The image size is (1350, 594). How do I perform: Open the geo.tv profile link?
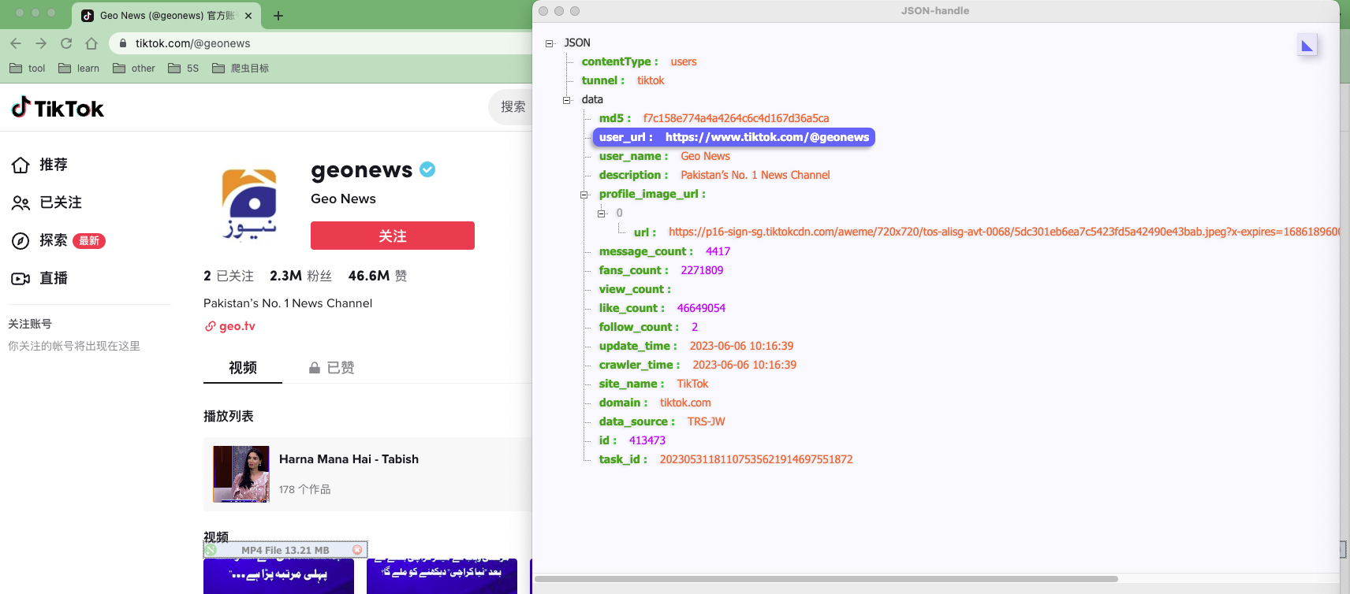coord(230,326)
